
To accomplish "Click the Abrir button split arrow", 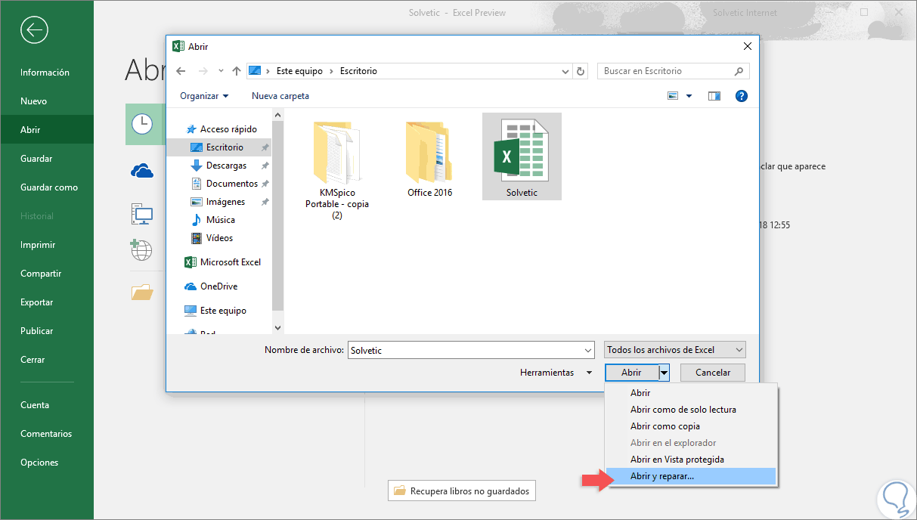I will (x=664, y=373).
